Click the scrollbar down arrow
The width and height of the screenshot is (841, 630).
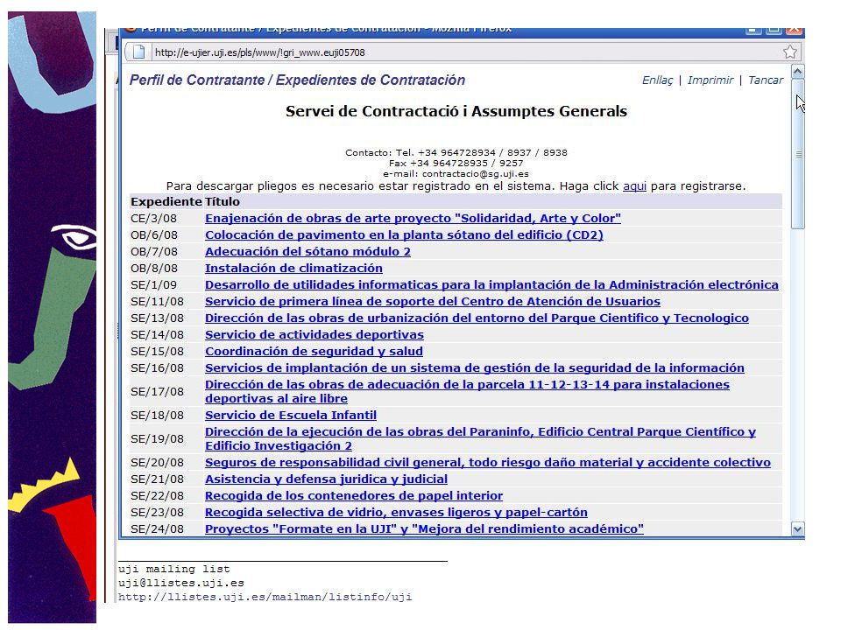(797, 529)
